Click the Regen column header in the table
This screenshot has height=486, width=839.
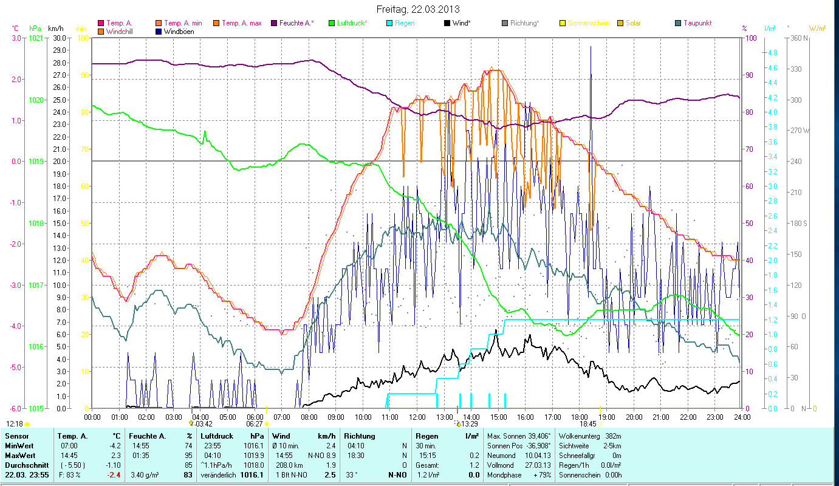pyautogui.click(x=426, y=436)
